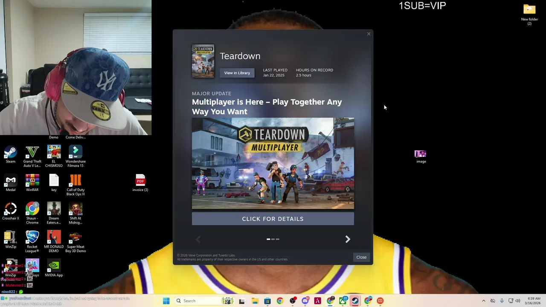Select the invoice (3) PDF file
Screen dimensions: 546x307
(140, 183)
